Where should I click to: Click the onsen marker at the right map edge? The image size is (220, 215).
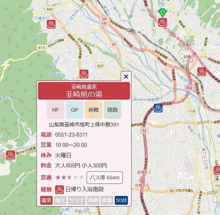point(201,72)
